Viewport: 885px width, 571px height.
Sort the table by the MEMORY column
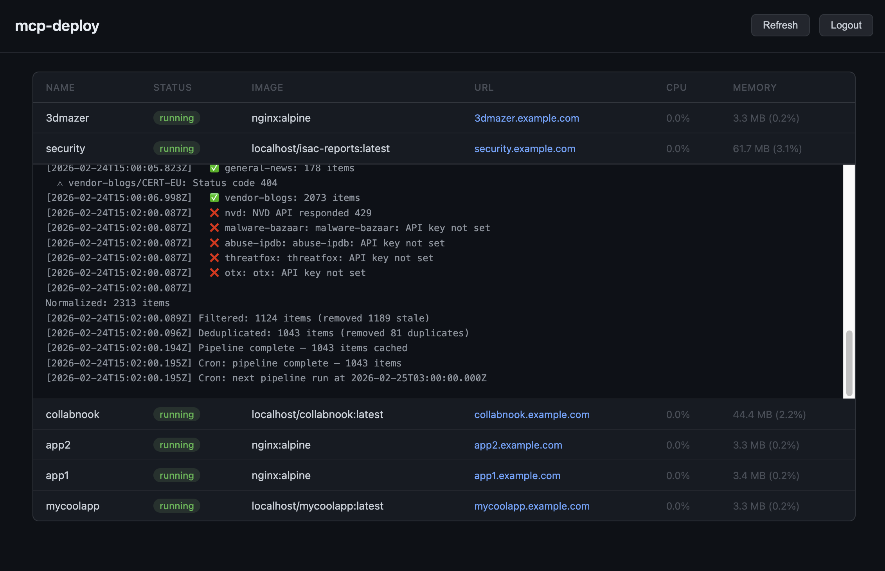pos(754,87)
